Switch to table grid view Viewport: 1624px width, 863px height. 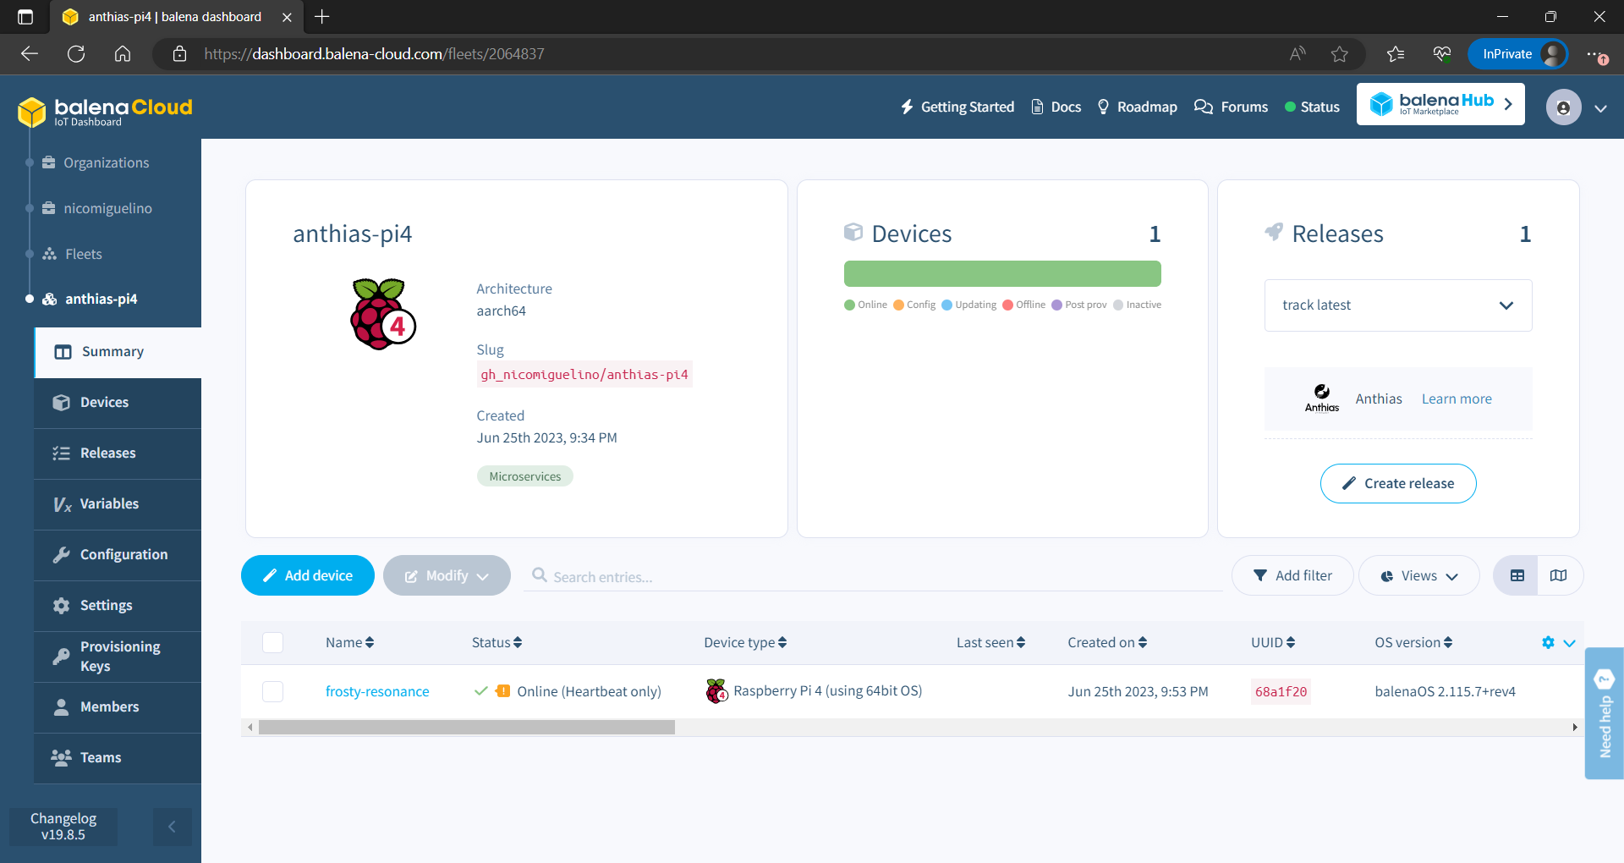(x=1517, y=575)
